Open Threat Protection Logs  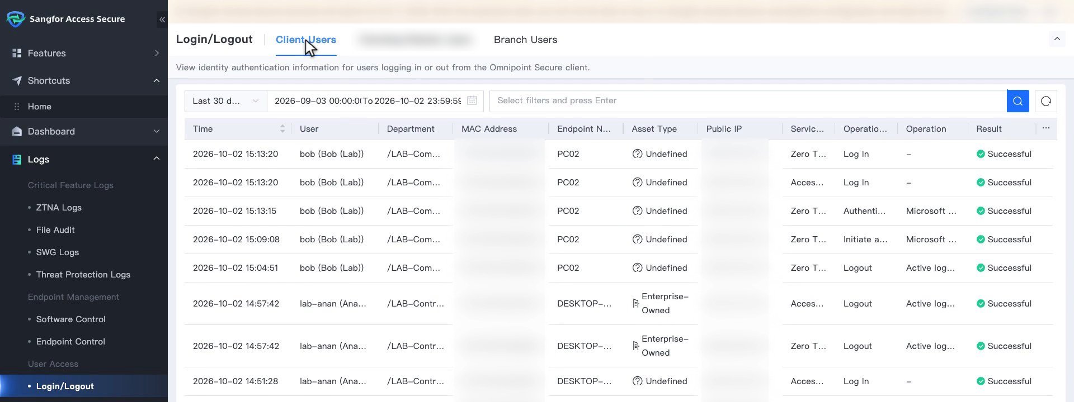click(83, 275)
